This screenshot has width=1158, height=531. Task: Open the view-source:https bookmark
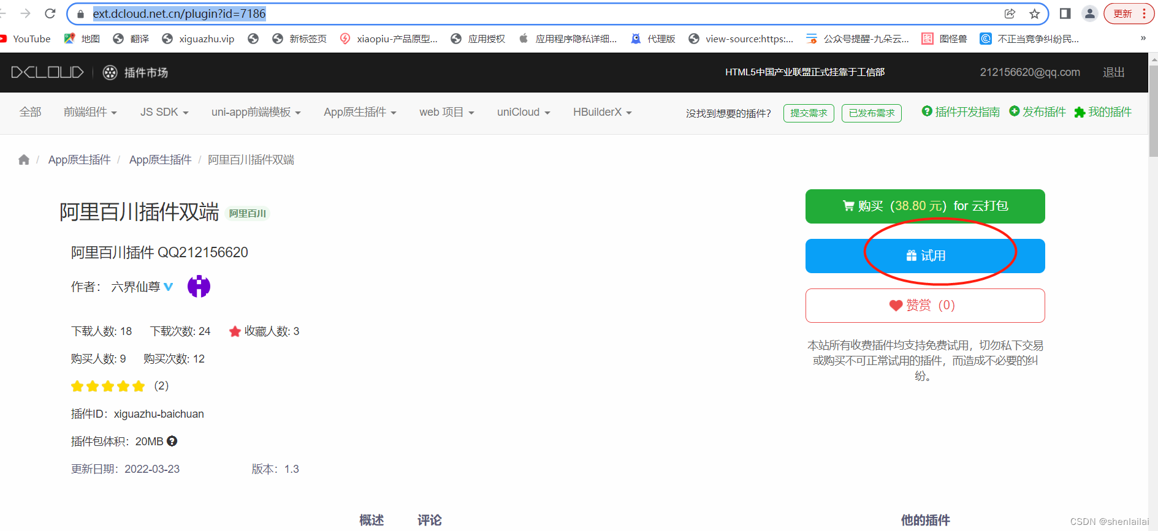click(x=741, y=39)
